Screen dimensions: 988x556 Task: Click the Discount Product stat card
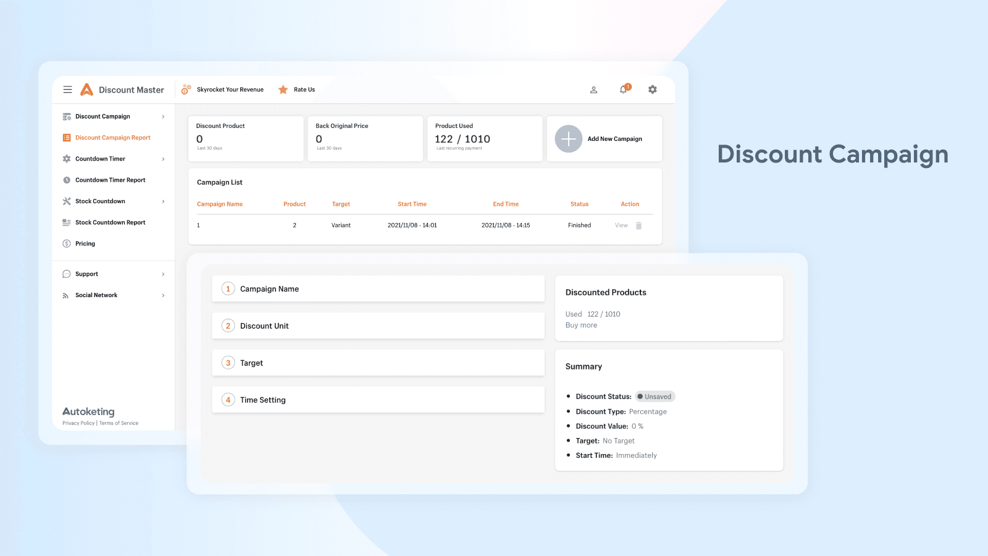tap(246, 139)
